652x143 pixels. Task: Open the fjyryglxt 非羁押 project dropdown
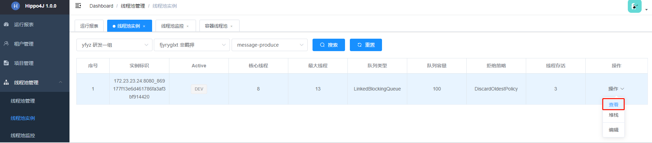[192, 45]
